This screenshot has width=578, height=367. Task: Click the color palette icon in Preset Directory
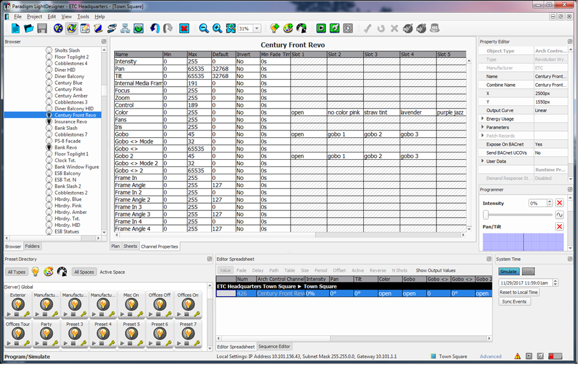48,272
